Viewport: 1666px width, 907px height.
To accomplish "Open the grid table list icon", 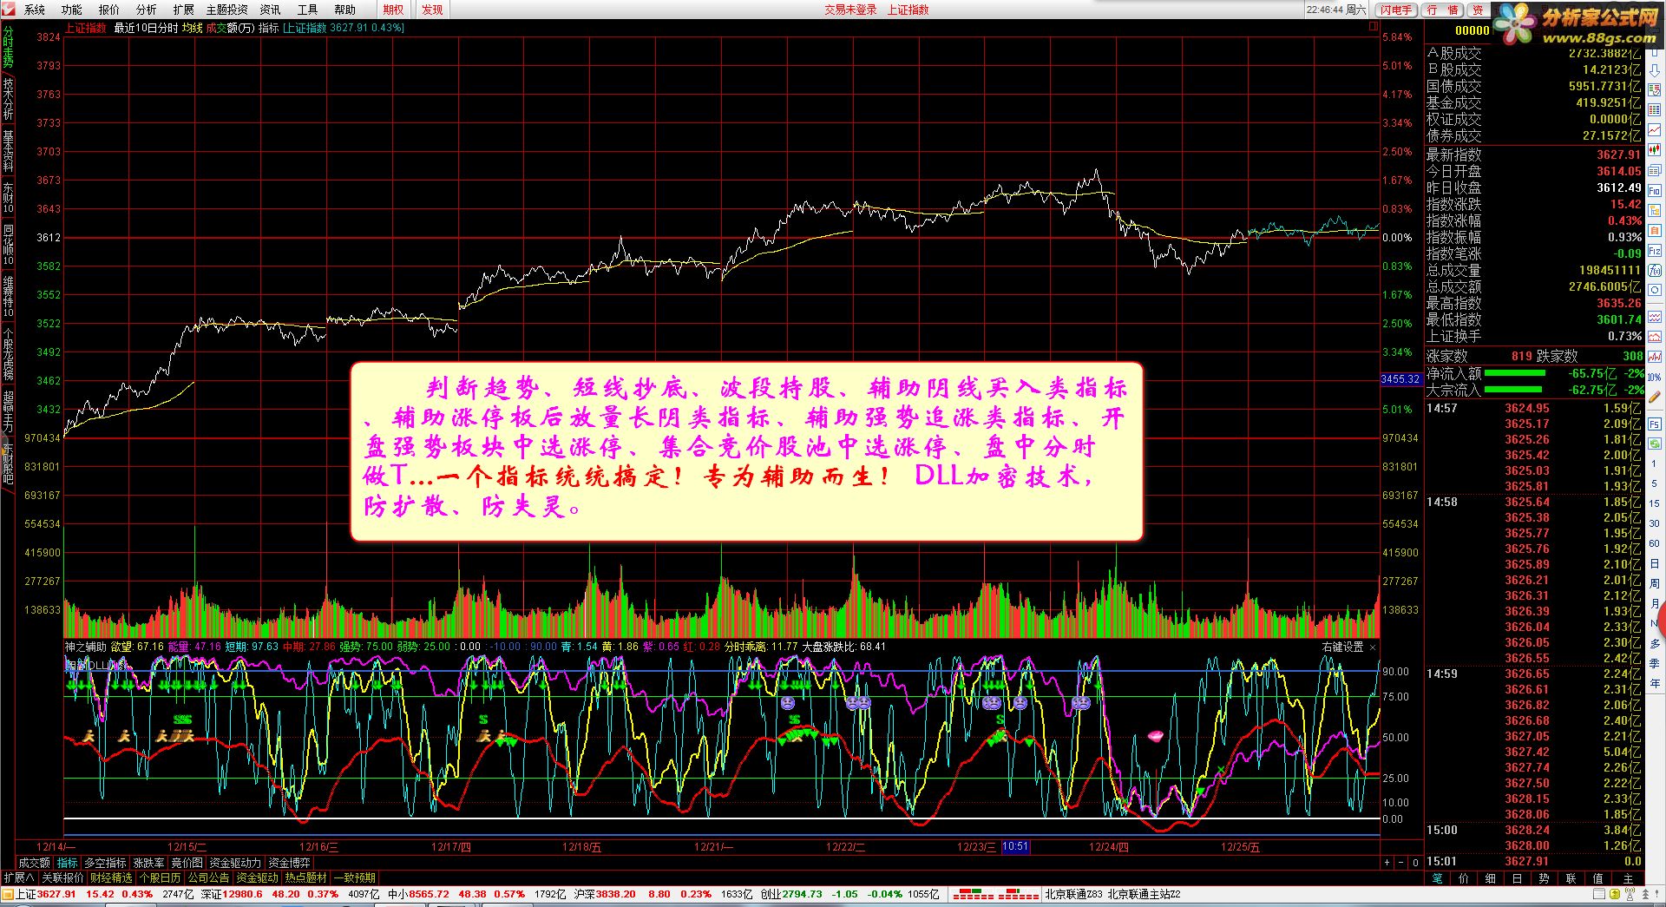I will click(1654, 110).
